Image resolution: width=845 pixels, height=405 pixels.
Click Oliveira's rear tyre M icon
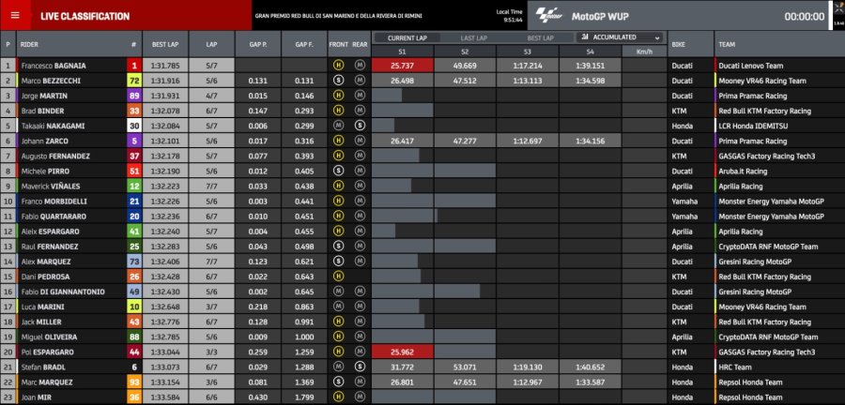[x=360, y=337]
